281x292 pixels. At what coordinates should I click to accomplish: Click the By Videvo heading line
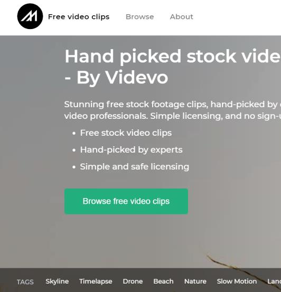(116, 78)
